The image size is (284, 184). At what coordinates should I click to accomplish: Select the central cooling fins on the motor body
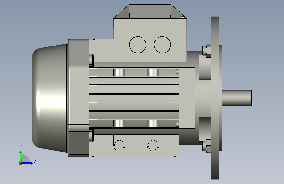[x=134, y=98]
